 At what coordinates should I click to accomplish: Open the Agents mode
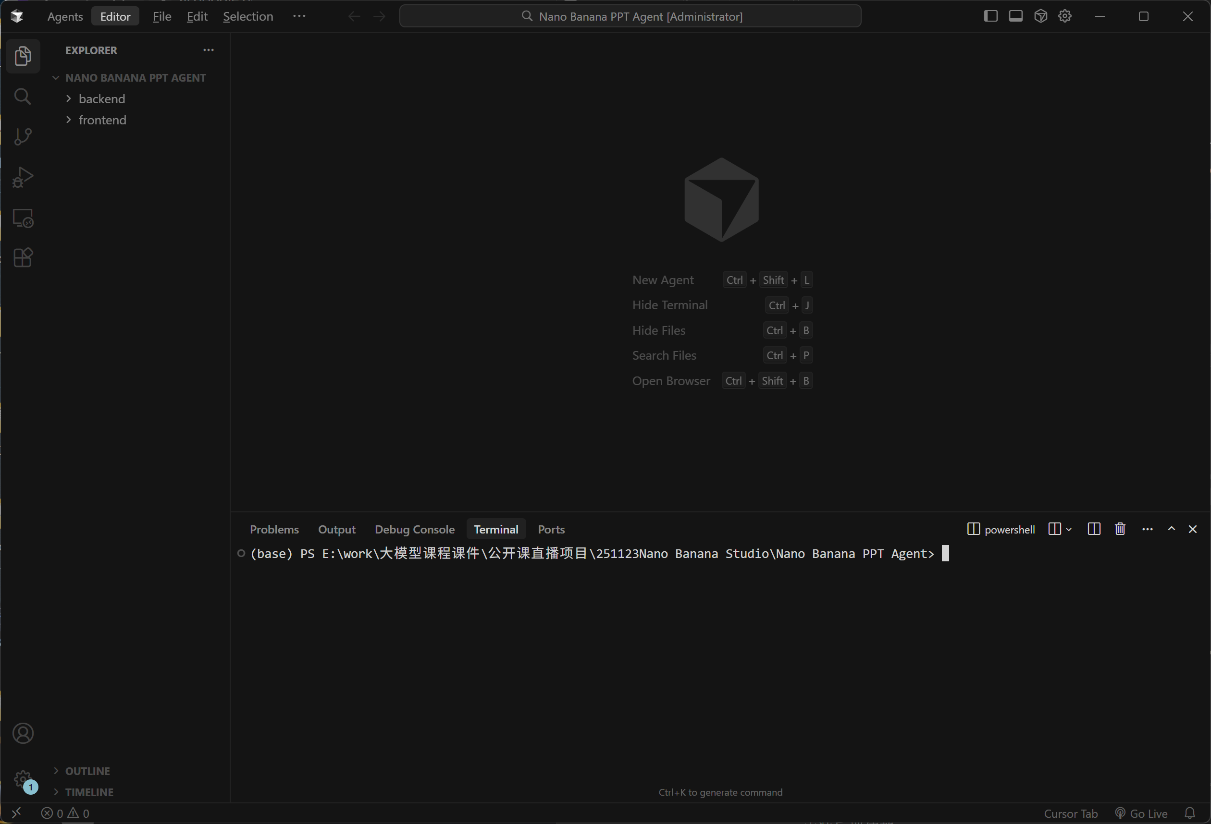64,16
